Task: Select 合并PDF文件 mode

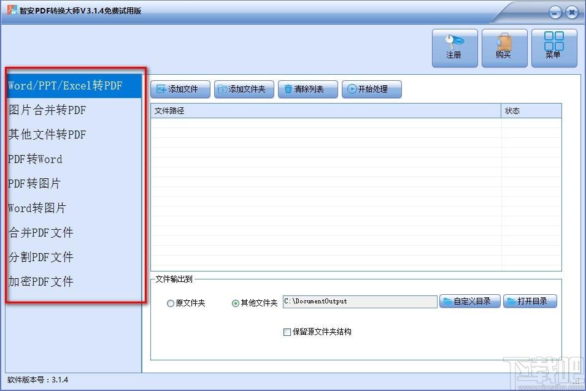Action: [74, 232]
